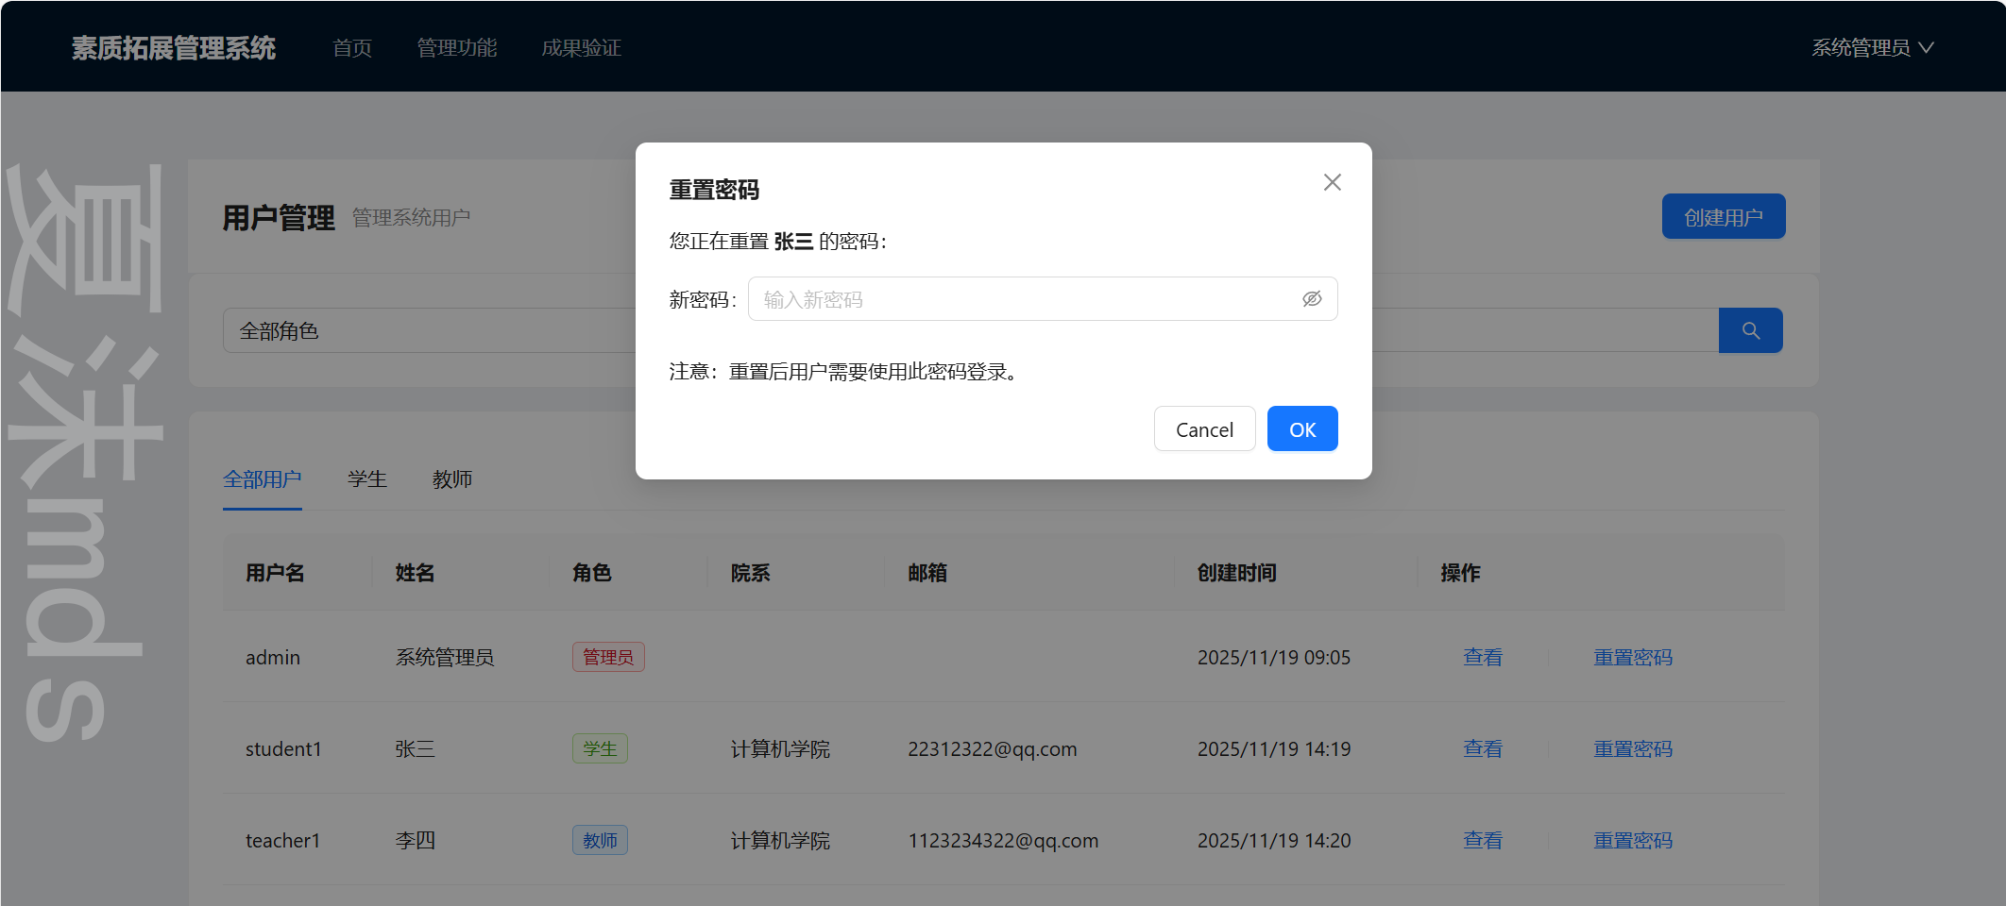Open the 管理功能 navigation menu
This screenshot has width=2006, height=906.
point(457,47)
